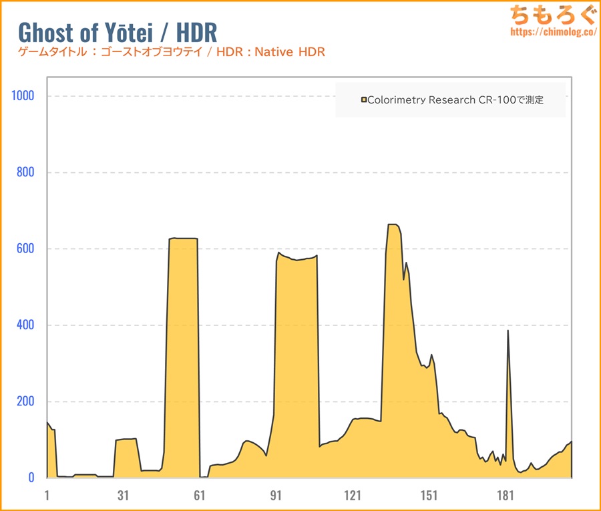Click the 31 x-axis tick label
The width and height of the screenshot is (601, 511).
(x=123, y=496)
